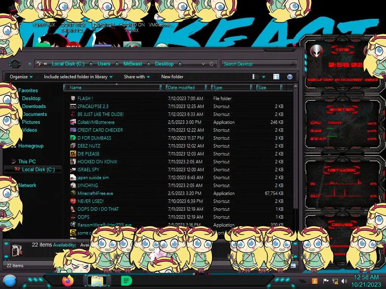
Task: Navigate to Users in the breadcrumb
Action: [104, 64]
